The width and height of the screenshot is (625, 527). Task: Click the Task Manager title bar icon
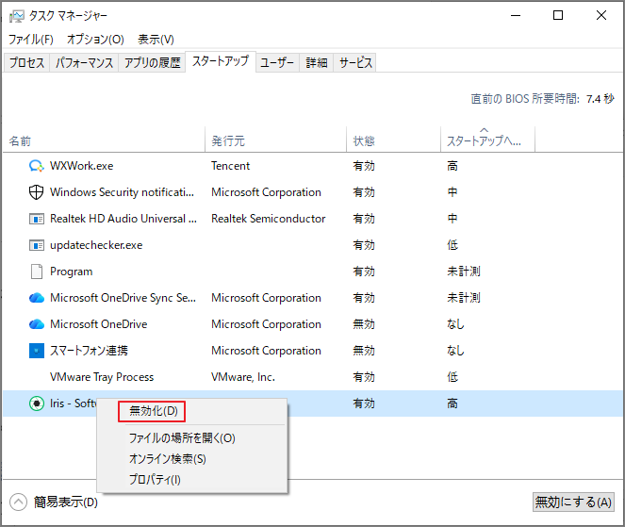pyautogui.click(x=16, y=16)
